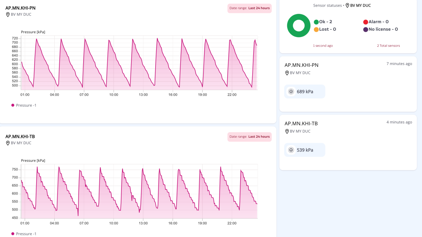Open date range selector on AP.MN.KHI-PN chart
The height and width of the screenshot is (237, 422).
click(x=250, y=8)
